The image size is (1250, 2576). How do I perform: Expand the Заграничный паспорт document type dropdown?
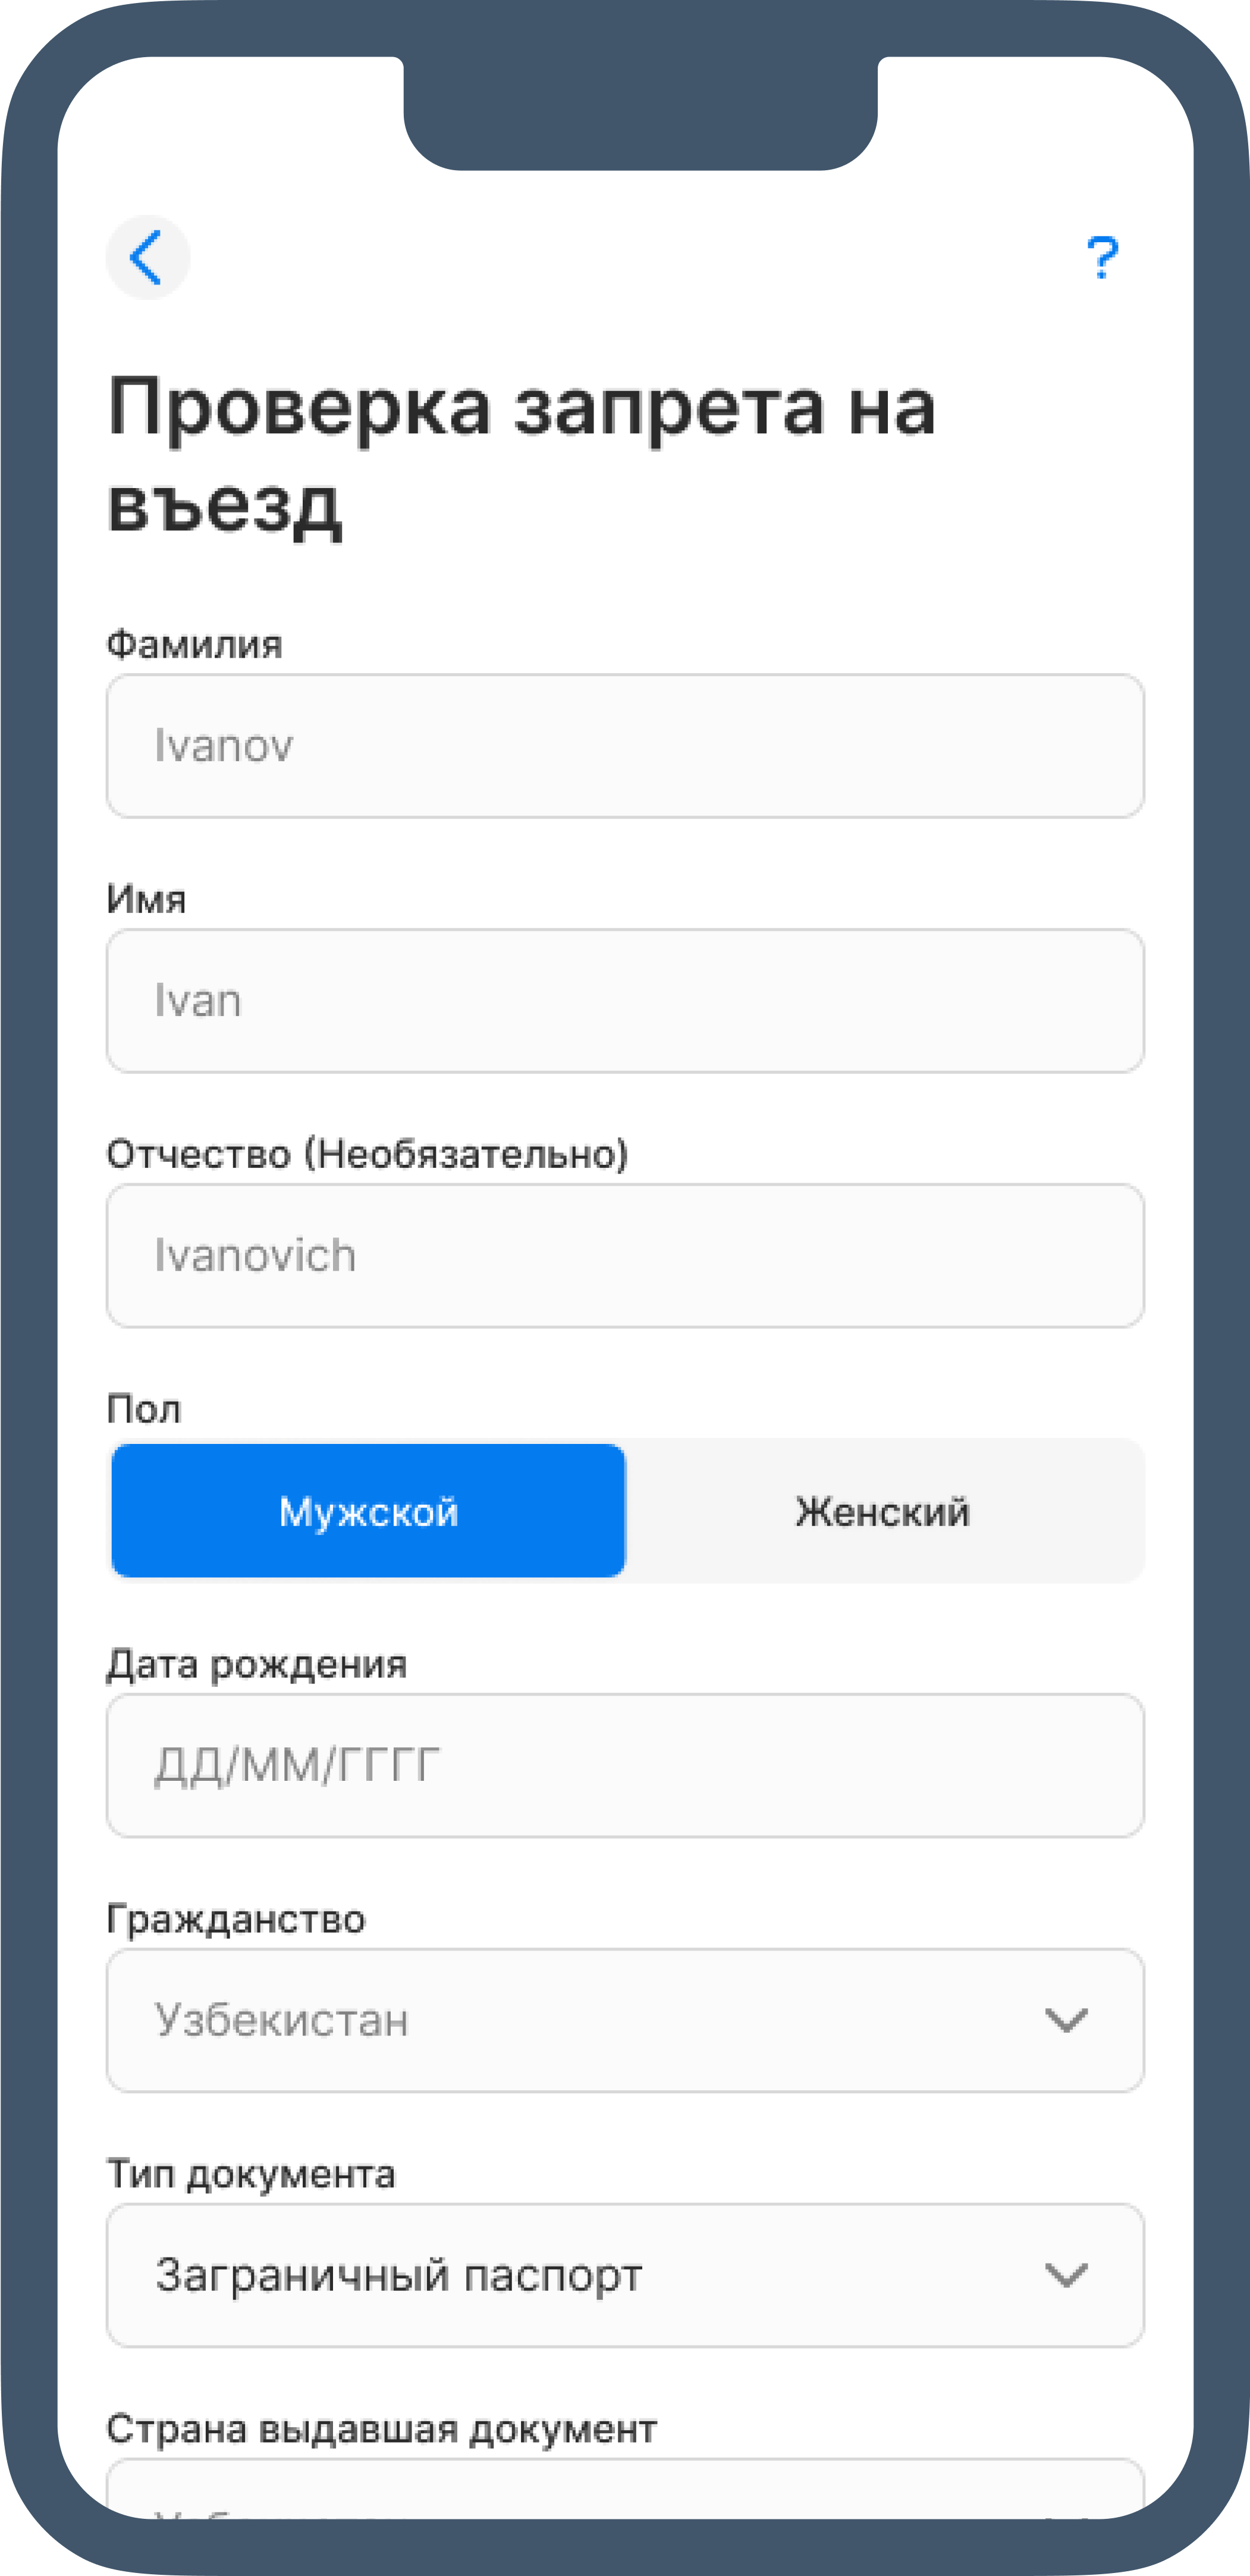coord(624,2275)
